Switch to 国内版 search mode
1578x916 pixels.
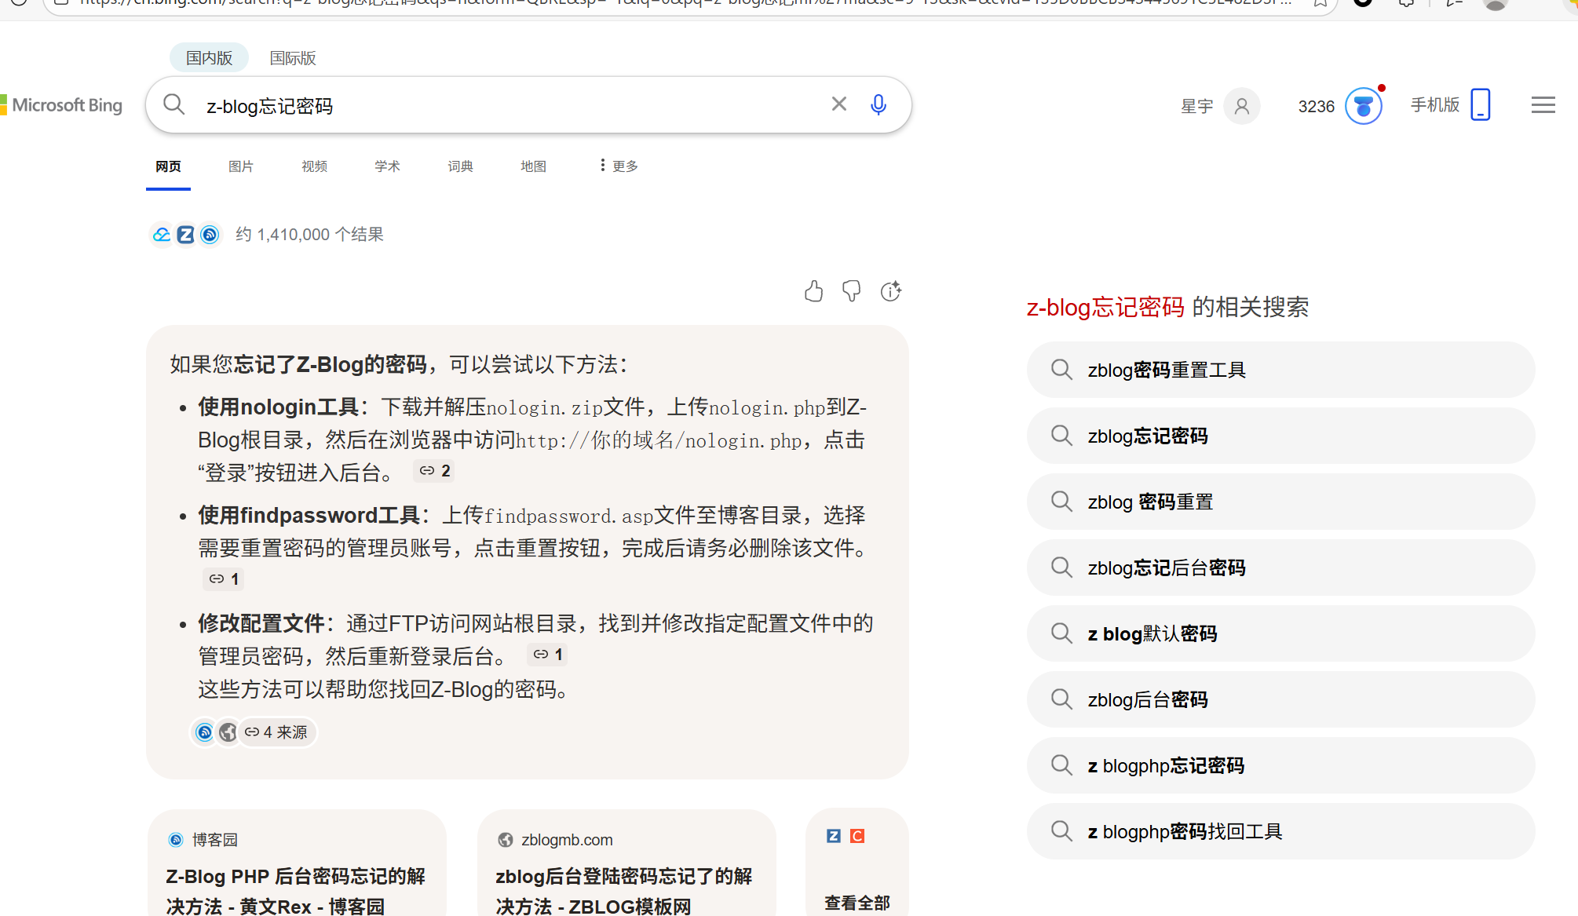[x=209, y=58]
